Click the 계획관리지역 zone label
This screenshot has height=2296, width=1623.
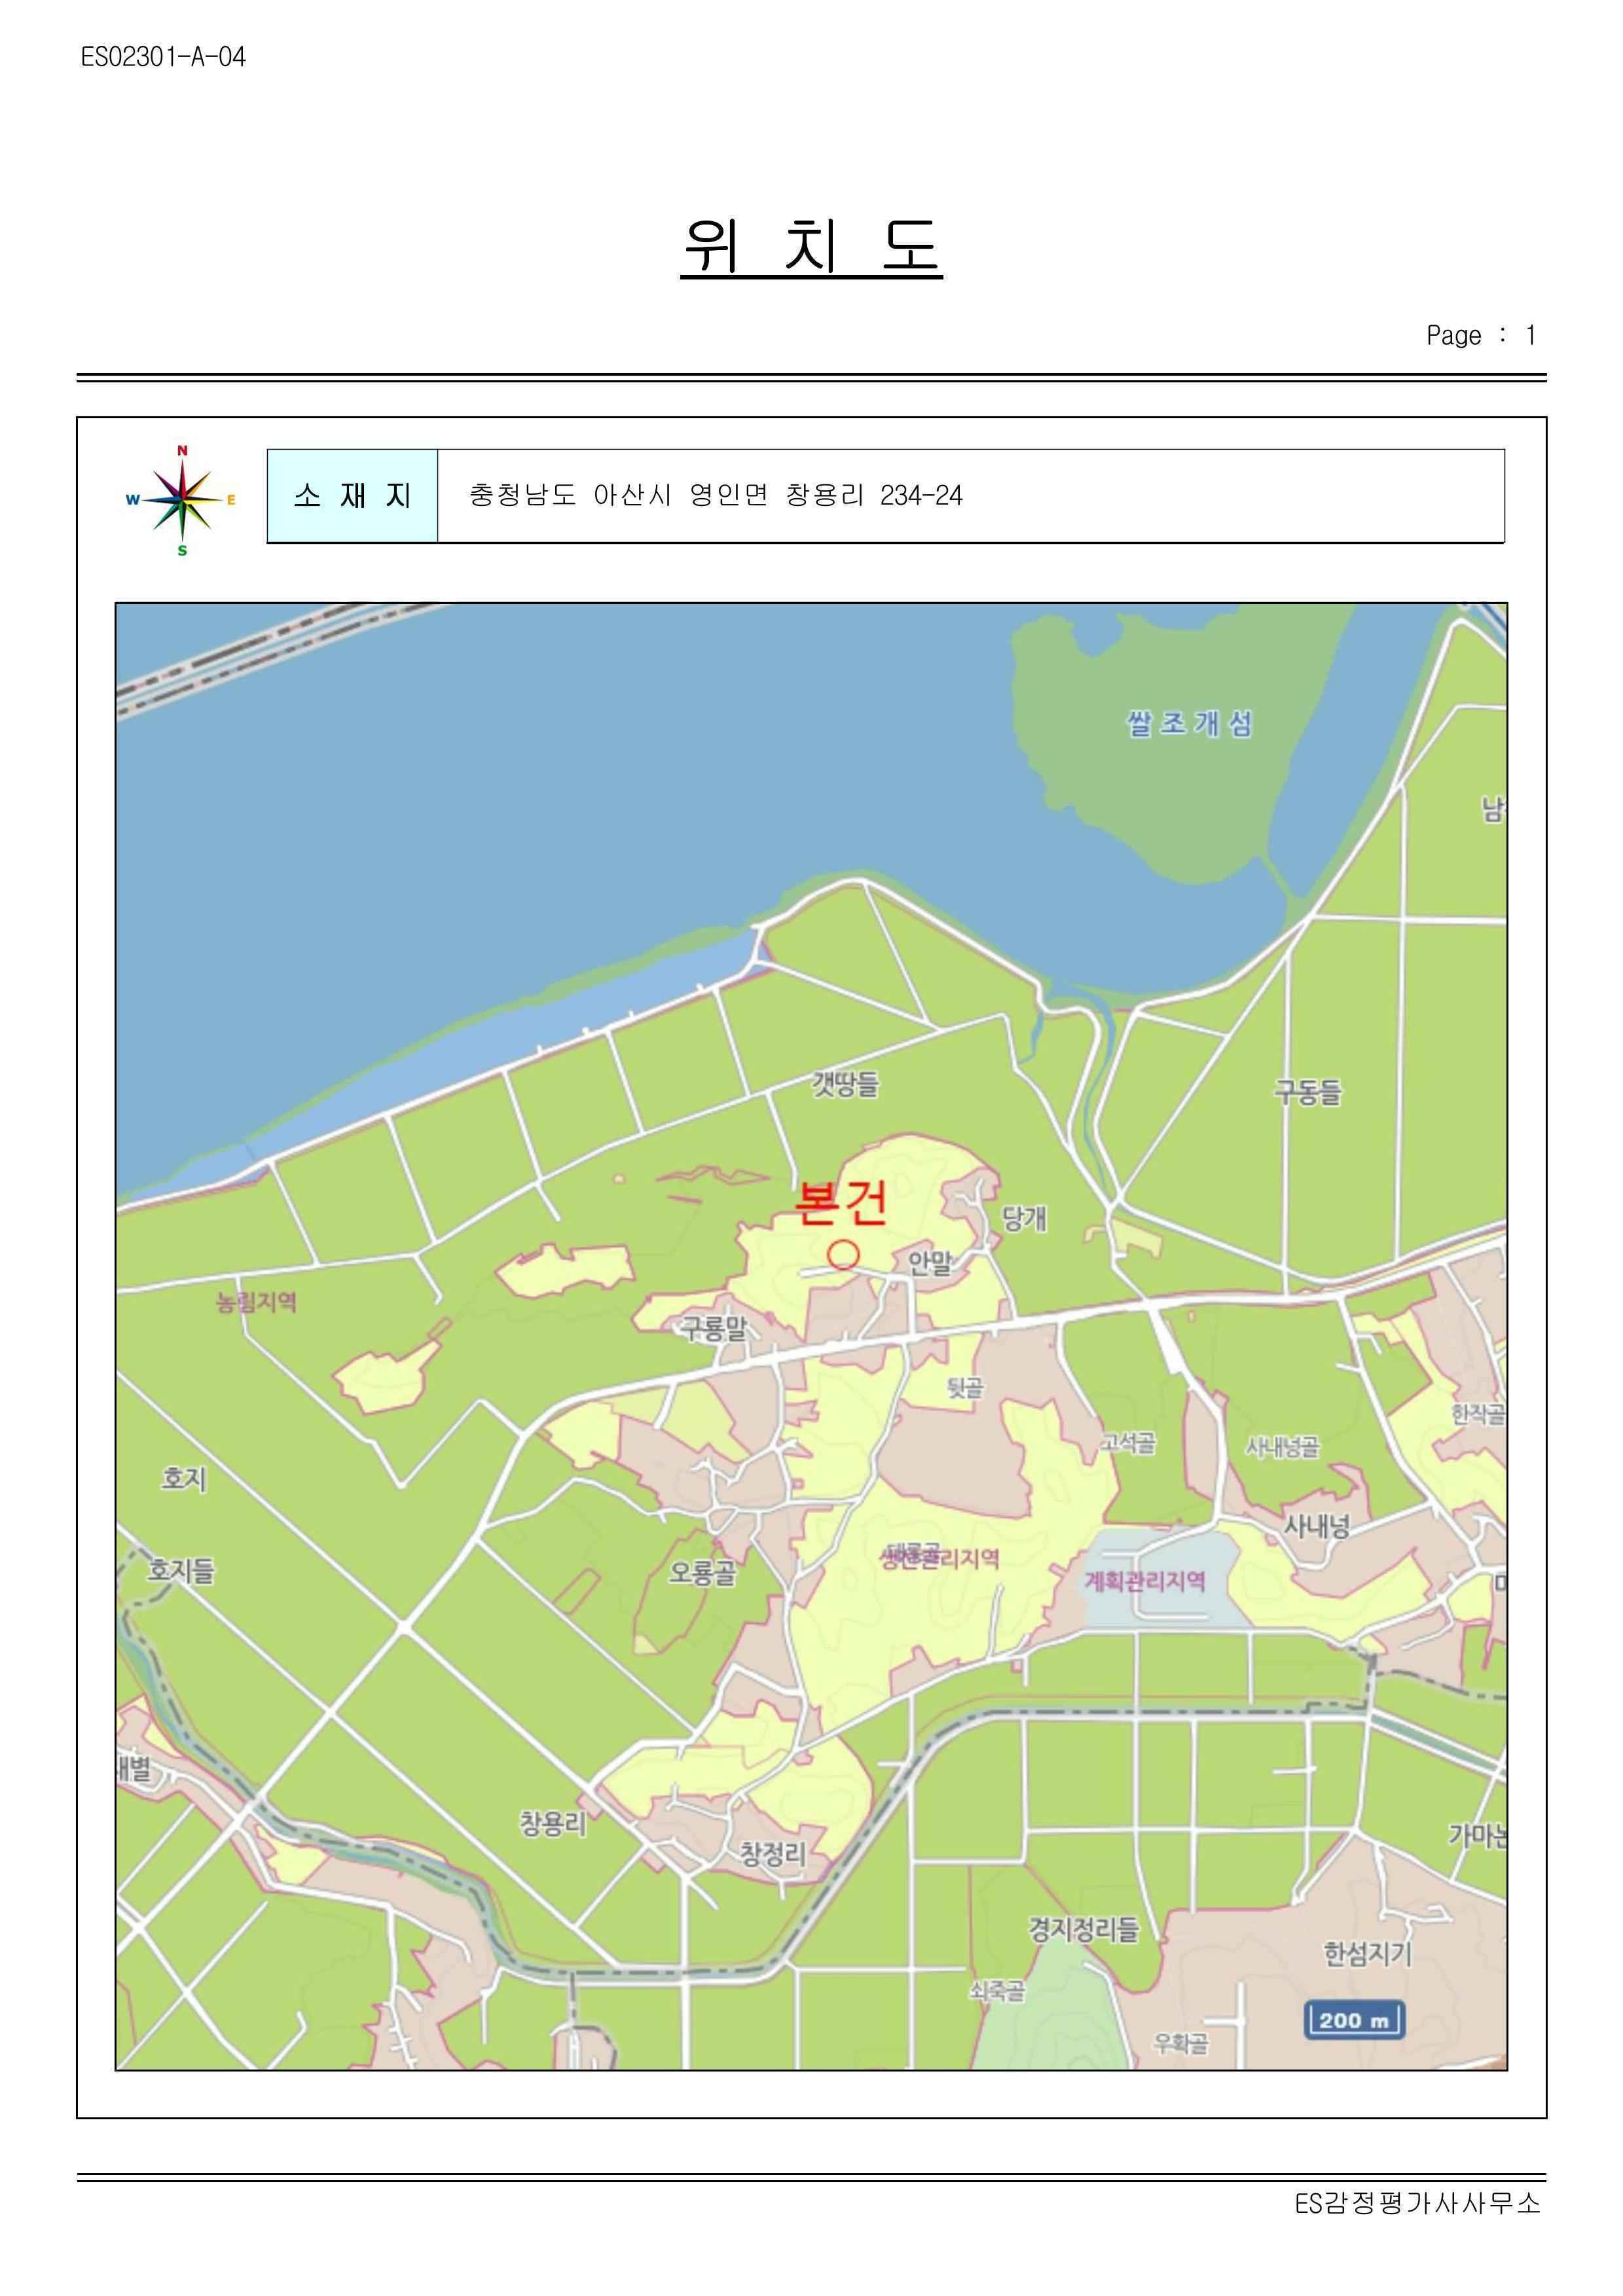1145,1581
